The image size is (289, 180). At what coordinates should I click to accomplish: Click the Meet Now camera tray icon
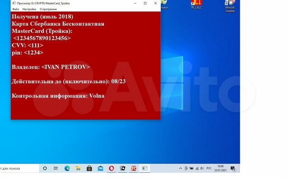tap(186, 168)
